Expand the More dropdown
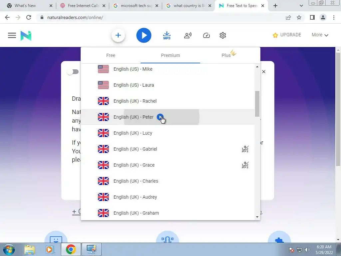The image size is (341, 256). [x=320, y=35]
